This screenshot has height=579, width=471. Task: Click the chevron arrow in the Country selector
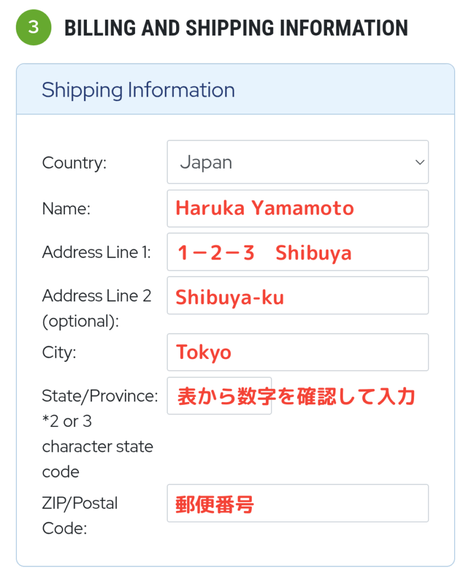click(x=420, y=162)
